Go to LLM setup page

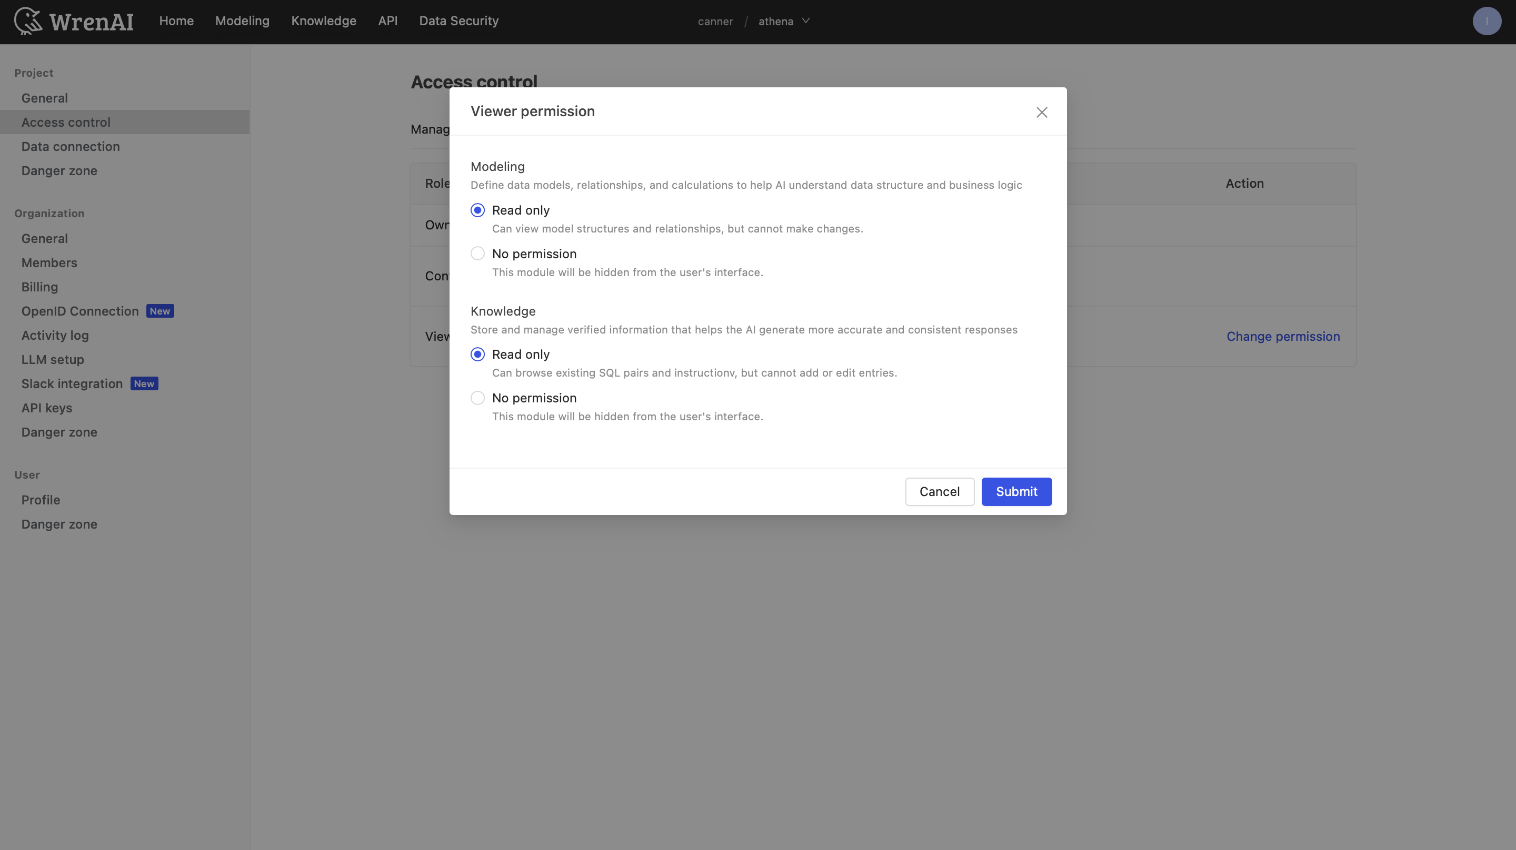(53, 359)
